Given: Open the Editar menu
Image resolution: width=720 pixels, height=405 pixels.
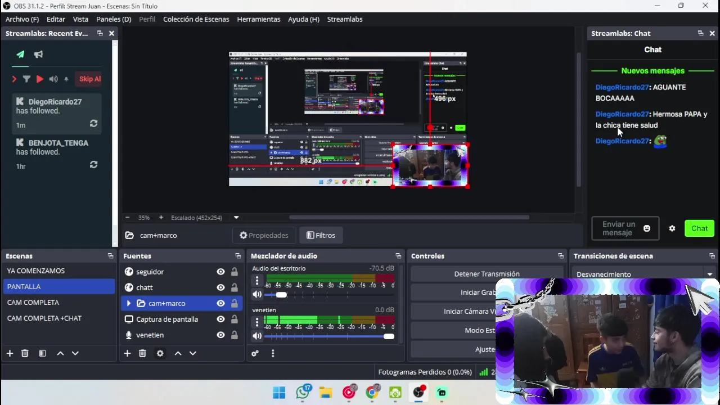Looking at the screenshot, I should coord(56,19).
